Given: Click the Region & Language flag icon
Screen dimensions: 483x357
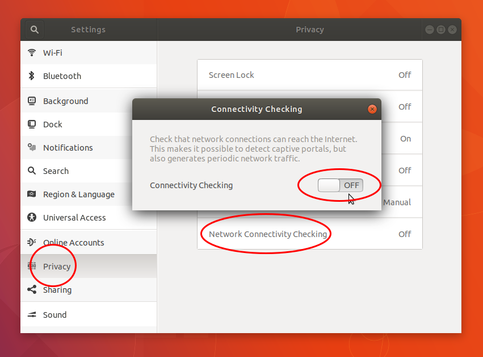Looking at the screenshot, I should tap(31, 194).
